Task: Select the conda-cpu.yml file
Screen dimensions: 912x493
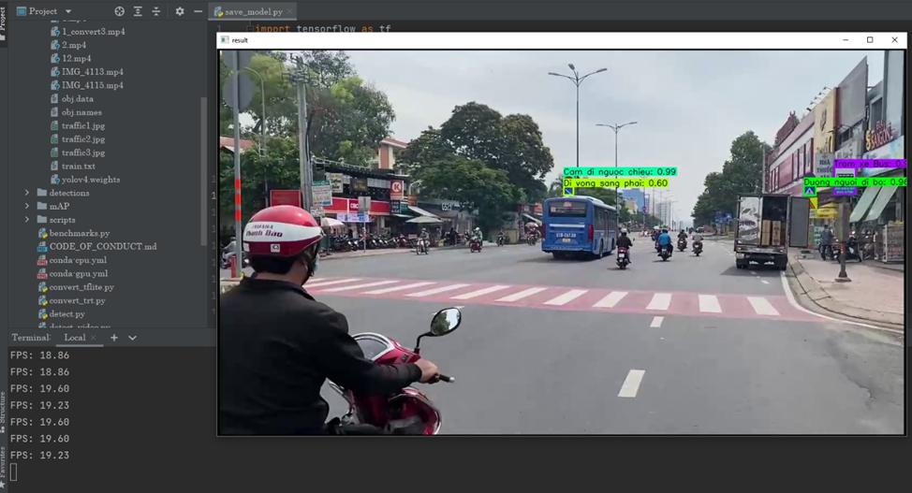Action: tap(72, 260)
